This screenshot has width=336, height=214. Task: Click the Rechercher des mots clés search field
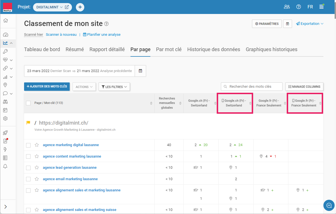point(251,87)
